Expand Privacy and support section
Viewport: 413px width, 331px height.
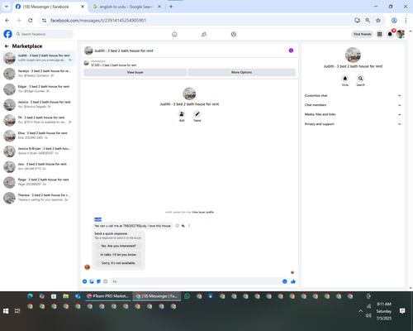tap(353, 124)
